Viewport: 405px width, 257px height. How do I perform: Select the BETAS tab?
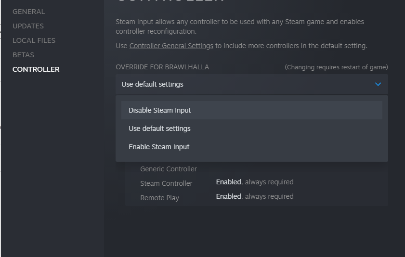click(x=23, y=55)
